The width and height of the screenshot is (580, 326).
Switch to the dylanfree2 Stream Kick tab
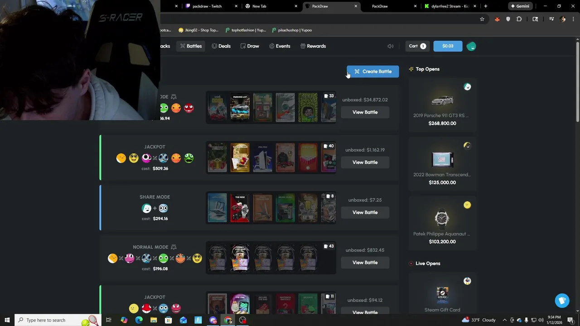(x=450, y=6)
